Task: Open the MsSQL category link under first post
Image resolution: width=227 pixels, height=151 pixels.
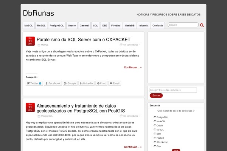Action: coord(45,45)
